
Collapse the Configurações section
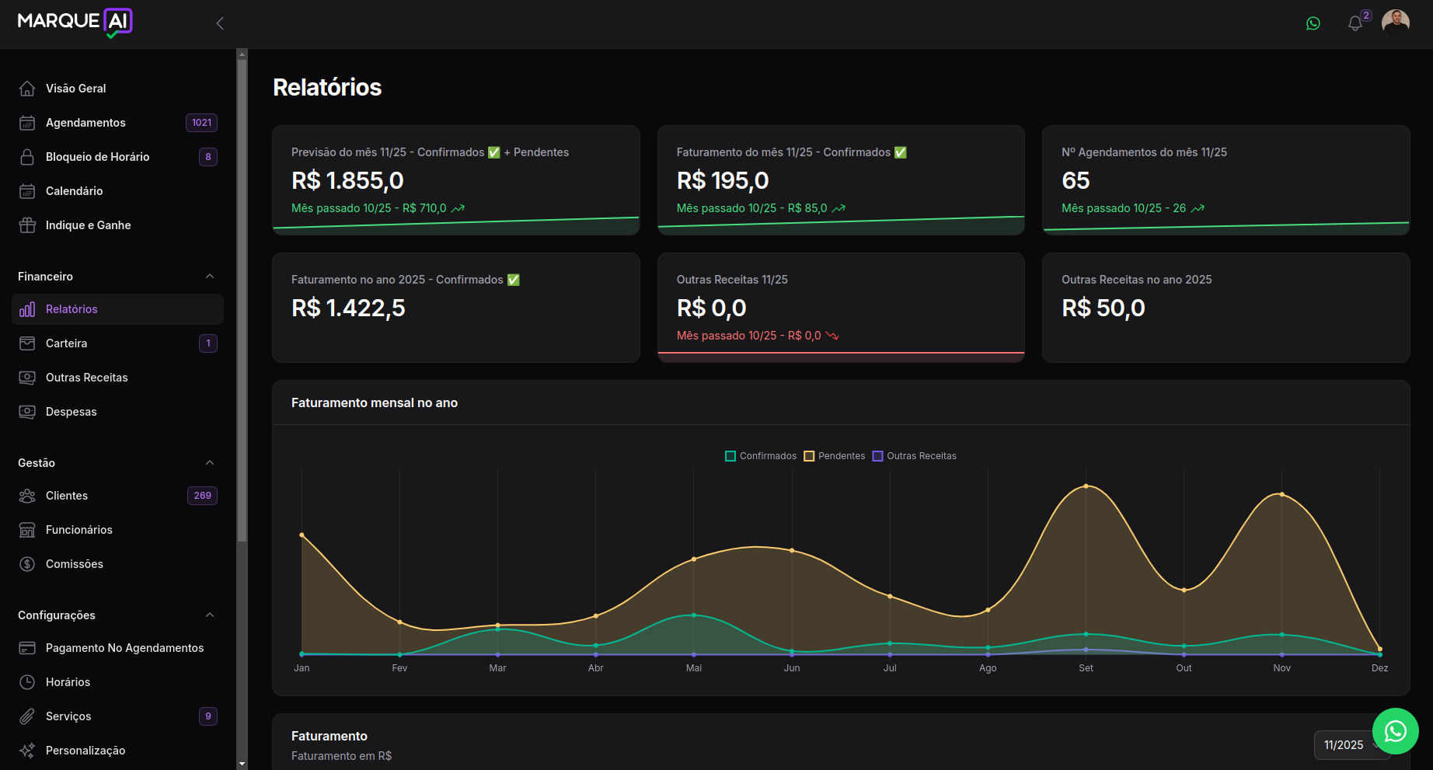(x=210, y=615)
